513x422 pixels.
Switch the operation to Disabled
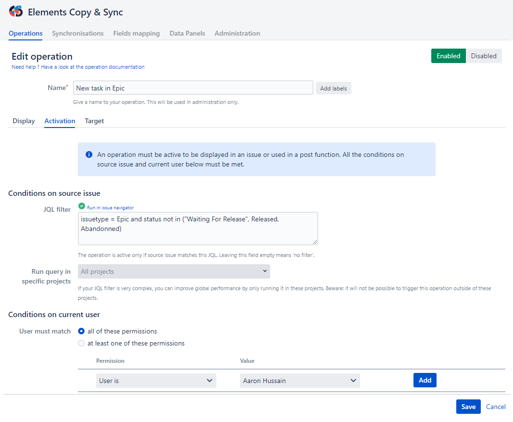coord(483,56)
